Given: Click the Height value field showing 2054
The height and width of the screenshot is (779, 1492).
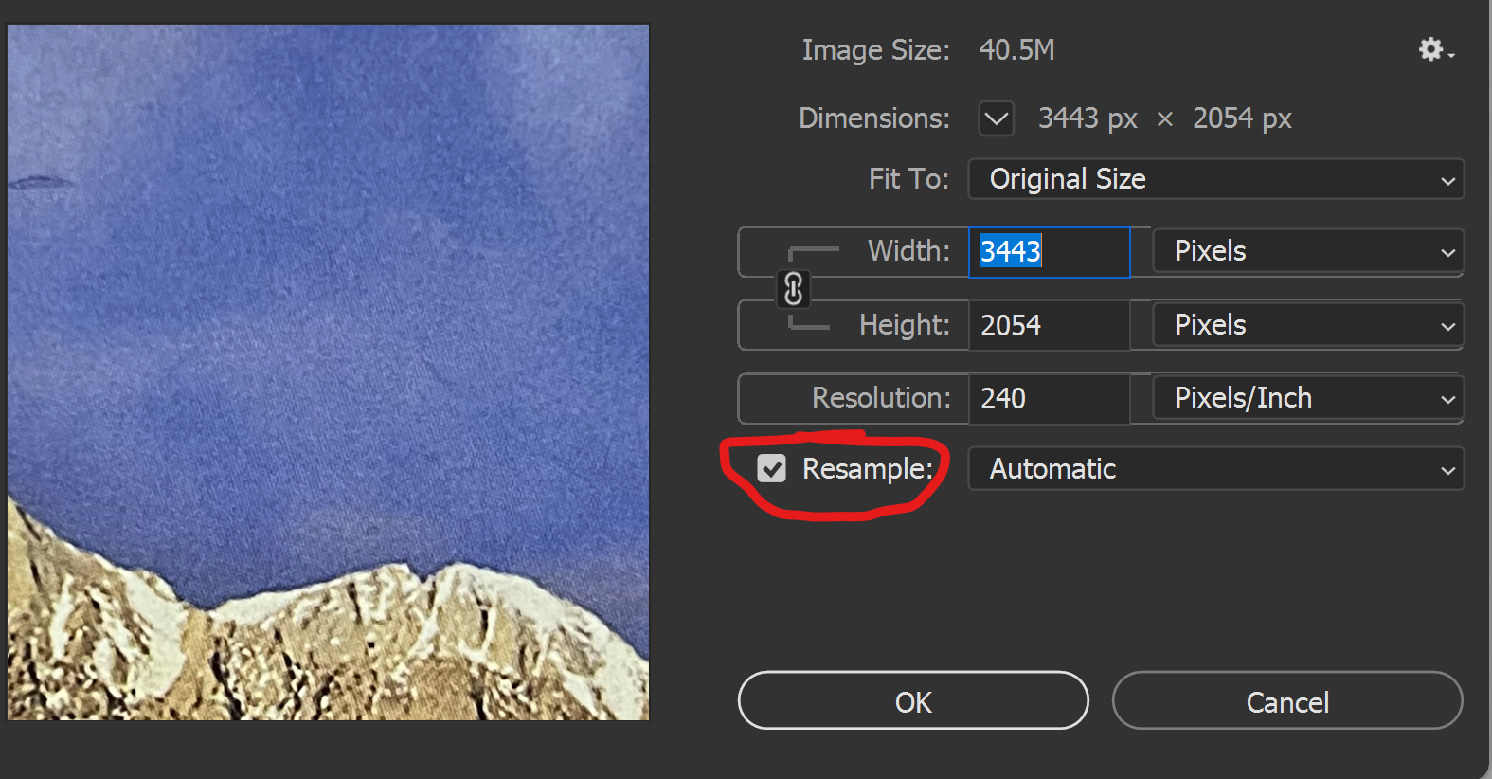Looking at the screenshot, I should click(1049, 325).
